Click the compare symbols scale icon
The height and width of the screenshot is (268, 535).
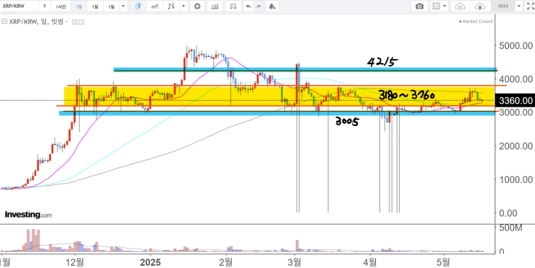(233, 6)
